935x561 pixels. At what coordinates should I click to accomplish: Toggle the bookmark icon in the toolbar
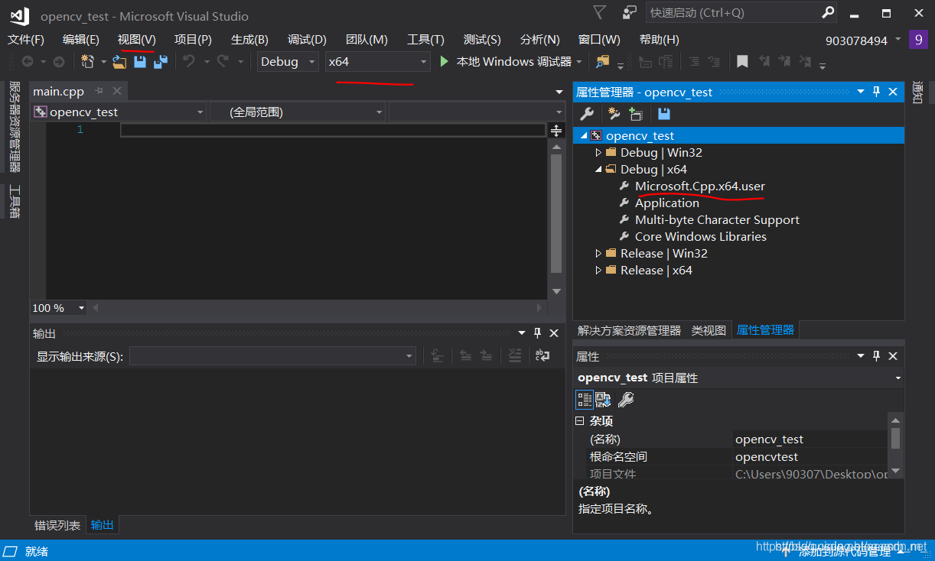tap(742, 62)
